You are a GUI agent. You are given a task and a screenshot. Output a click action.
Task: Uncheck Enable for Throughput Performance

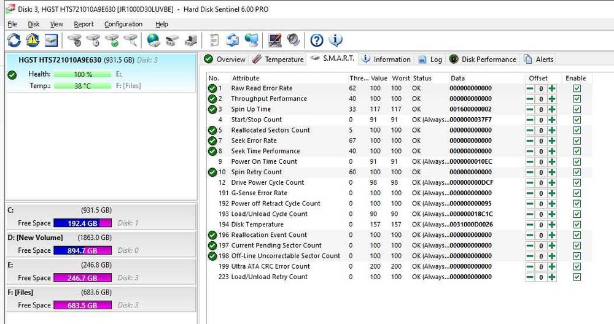577,99
